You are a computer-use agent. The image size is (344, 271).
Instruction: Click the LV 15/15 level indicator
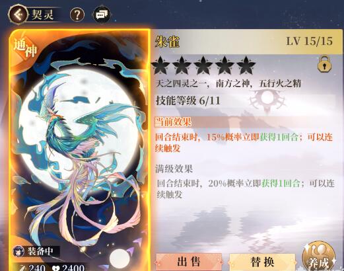309,41
